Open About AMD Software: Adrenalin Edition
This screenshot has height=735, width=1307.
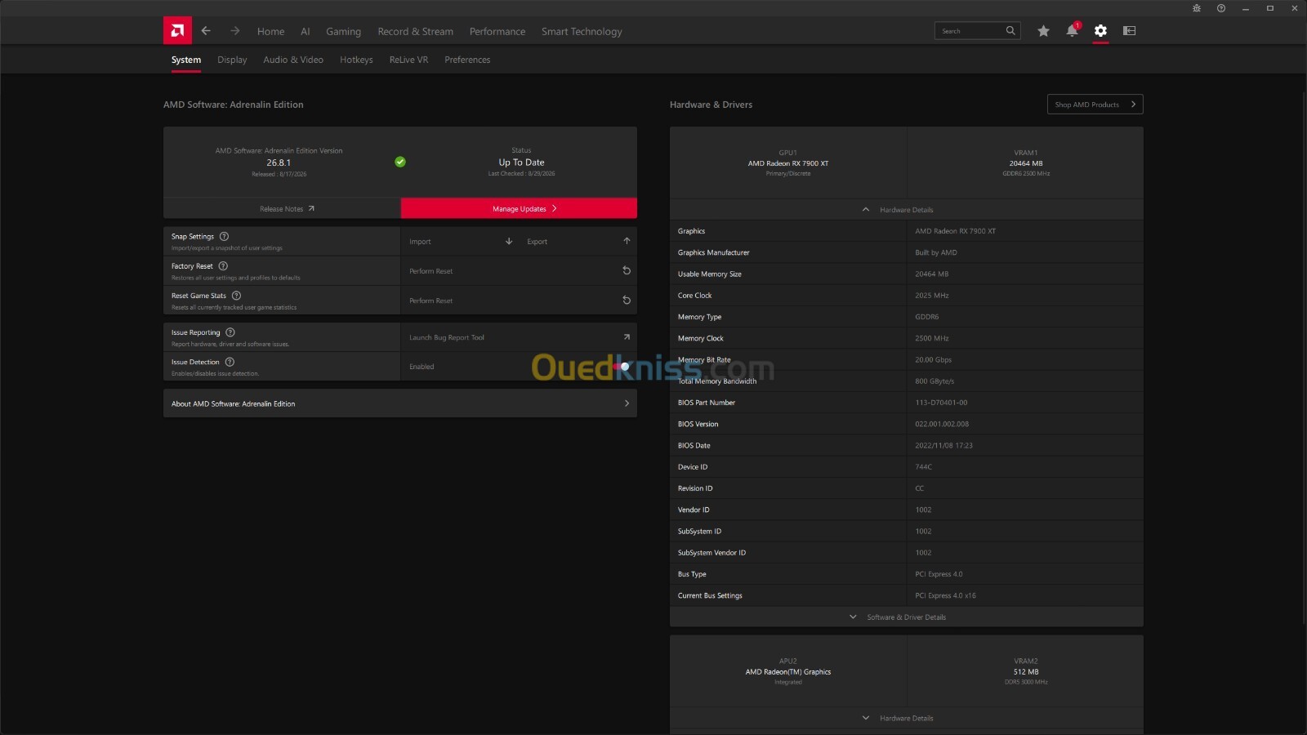tap(400, 403)
